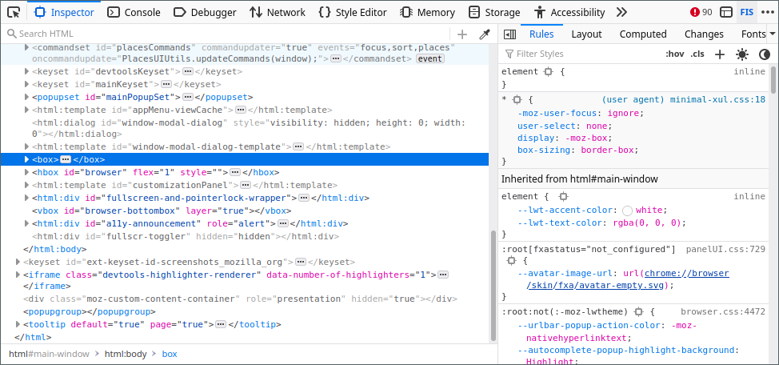This screenshot has height=365, width=779.
Task: Toggle the three-pane inspector sidebar icon
Action: click(509, 34)
